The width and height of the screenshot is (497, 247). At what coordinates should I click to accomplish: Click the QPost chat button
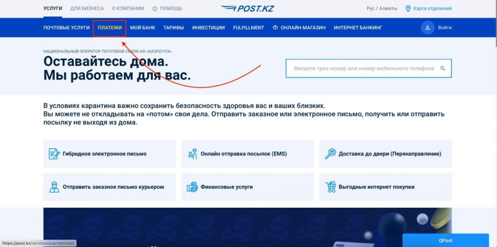click(x=446, y=240)
